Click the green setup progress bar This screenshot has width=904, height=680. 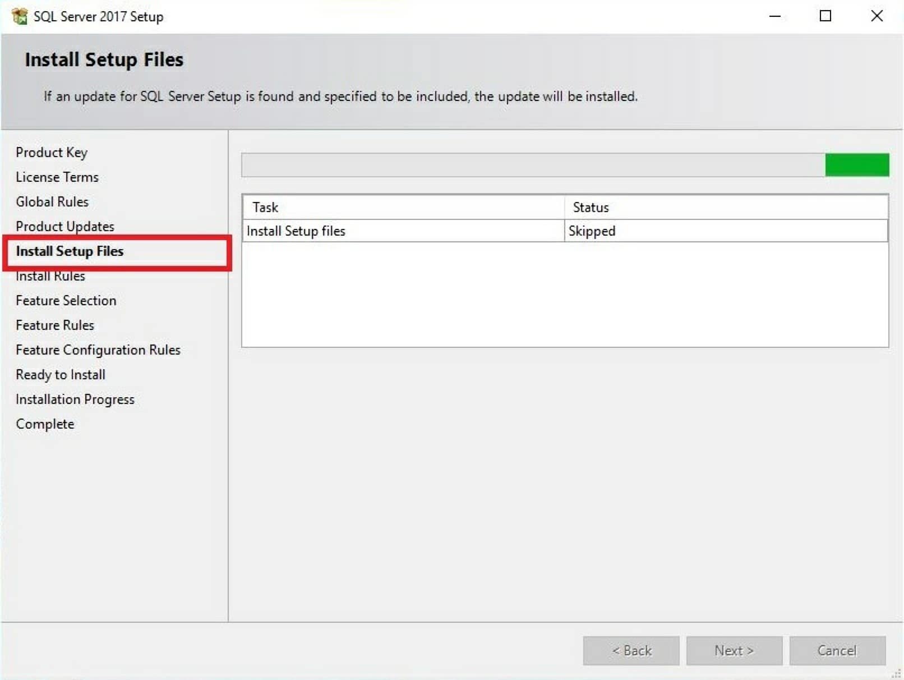(565, 165)
